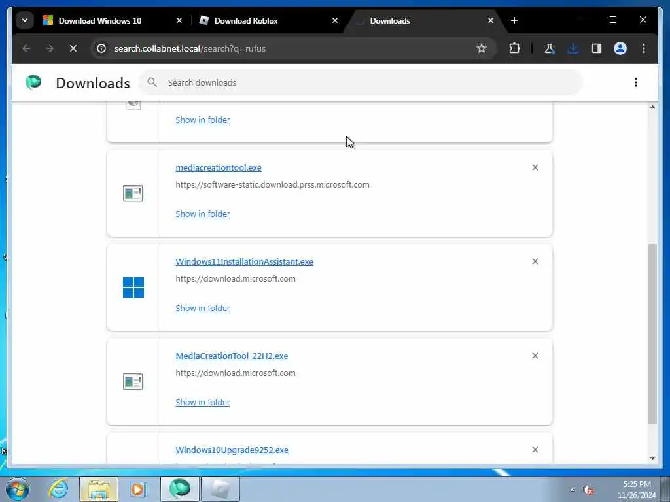Open the tab search dropdown arrow

pyautogui.click(x=25, y=20)
